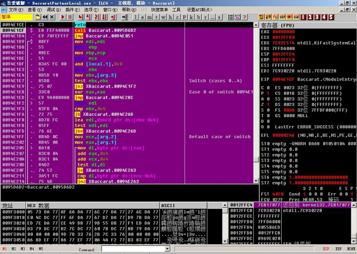Click the disassembly pane scroll down arrow
357x254 pixels.
(x=256, y=181)
